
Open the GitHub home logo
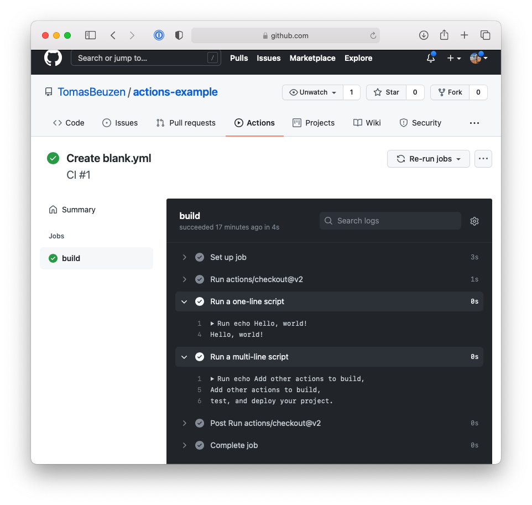(x=53, y=58)
